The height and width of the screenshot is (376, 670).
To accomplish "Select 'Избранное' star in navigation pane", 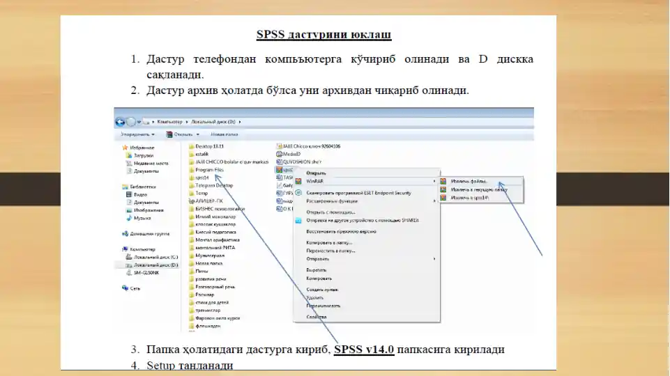I will click(x=125, y=148).
